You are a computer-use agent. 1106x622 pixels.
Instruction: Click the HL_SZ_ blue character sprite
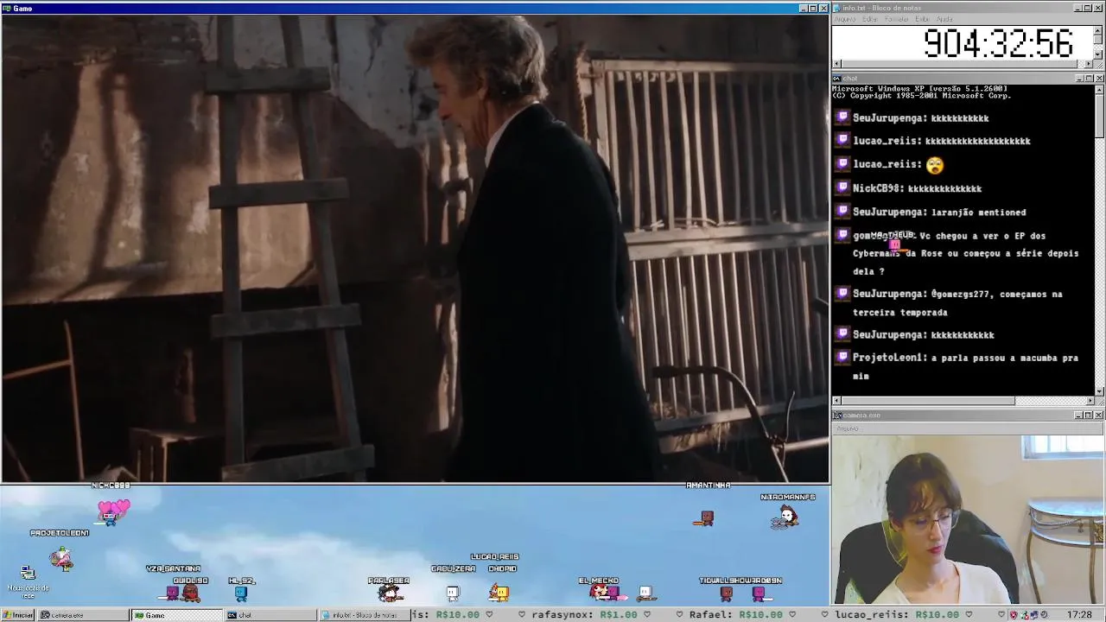pos(241,593)
